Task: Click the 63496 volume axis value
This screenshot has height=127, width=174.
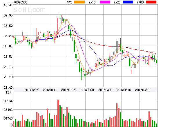Action: point(8,110)
